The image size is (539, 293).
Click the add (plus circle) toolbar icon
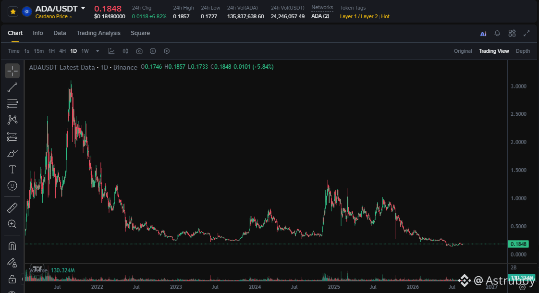153,51
